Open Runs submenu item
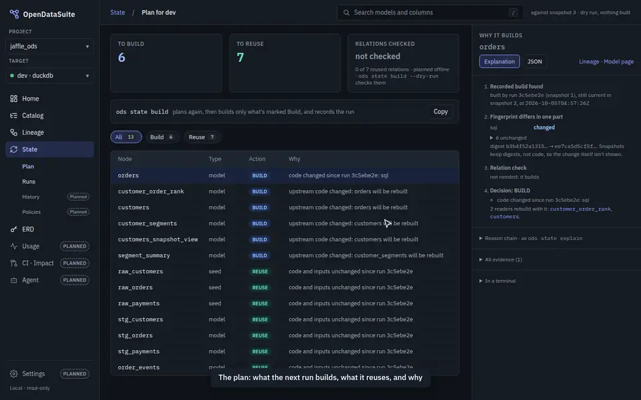Image resolution: width=641 pixels, height=400 pixels. point(29,181)
